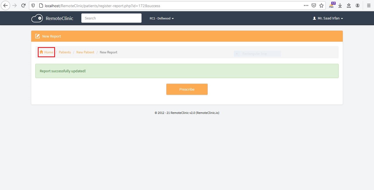Expand the RC1 - Dellwood clinic dropdown
Viewport: 374px width, 190px height.
[162, 18]
